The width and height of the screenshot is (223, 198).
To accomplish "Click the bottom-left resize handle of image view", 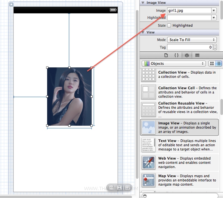I will [x=47, y=125].
